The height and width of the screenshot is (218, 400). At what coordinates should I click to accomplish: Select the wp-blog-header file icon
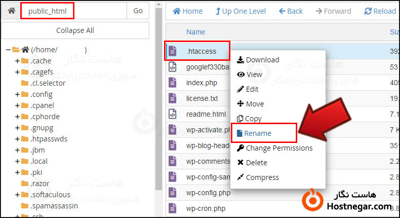pos(173,146)
